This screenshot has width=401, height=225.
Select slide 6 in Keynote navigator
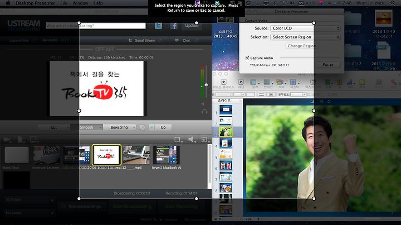[226, 165]
